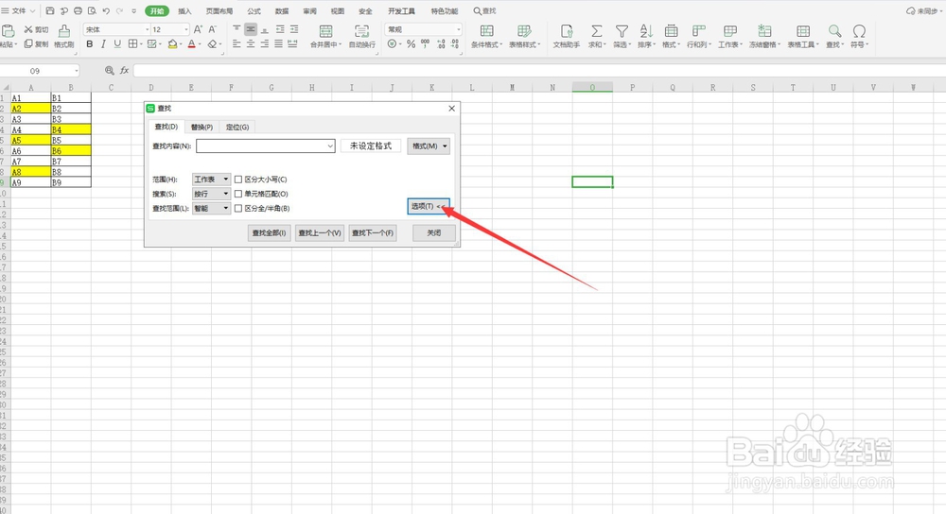Switch to the 公式 (Formulas) ribbon tab
Image resolution: width=946 pixels, height=514 pixels.
(254, 10)
